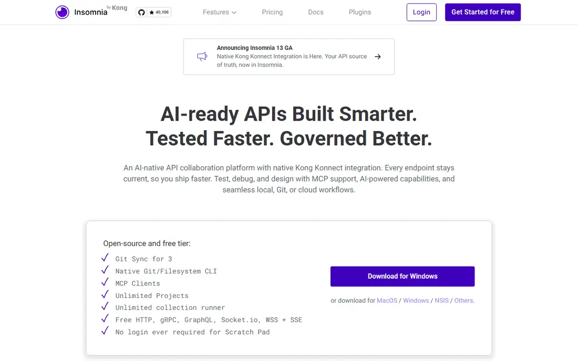Expand the Features dropdown menu
The width and height of the screenshot is (578, 361).
(219, 12)
